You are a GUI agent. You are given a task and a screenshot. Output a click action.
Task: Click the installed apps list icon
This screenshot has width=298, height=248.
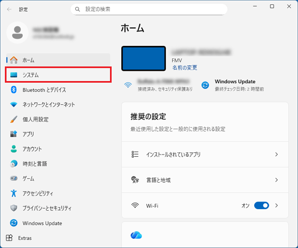click(x=135, y=154)
